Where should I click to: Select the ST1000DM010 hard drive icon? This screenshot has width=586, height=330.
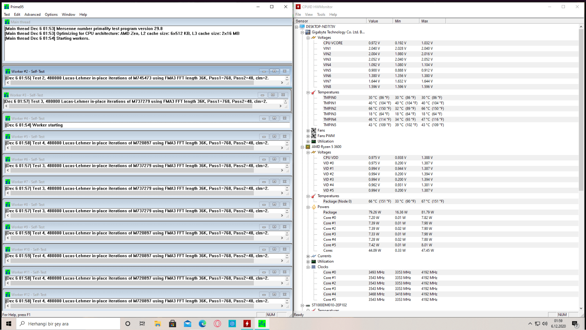tap(308, 305)
